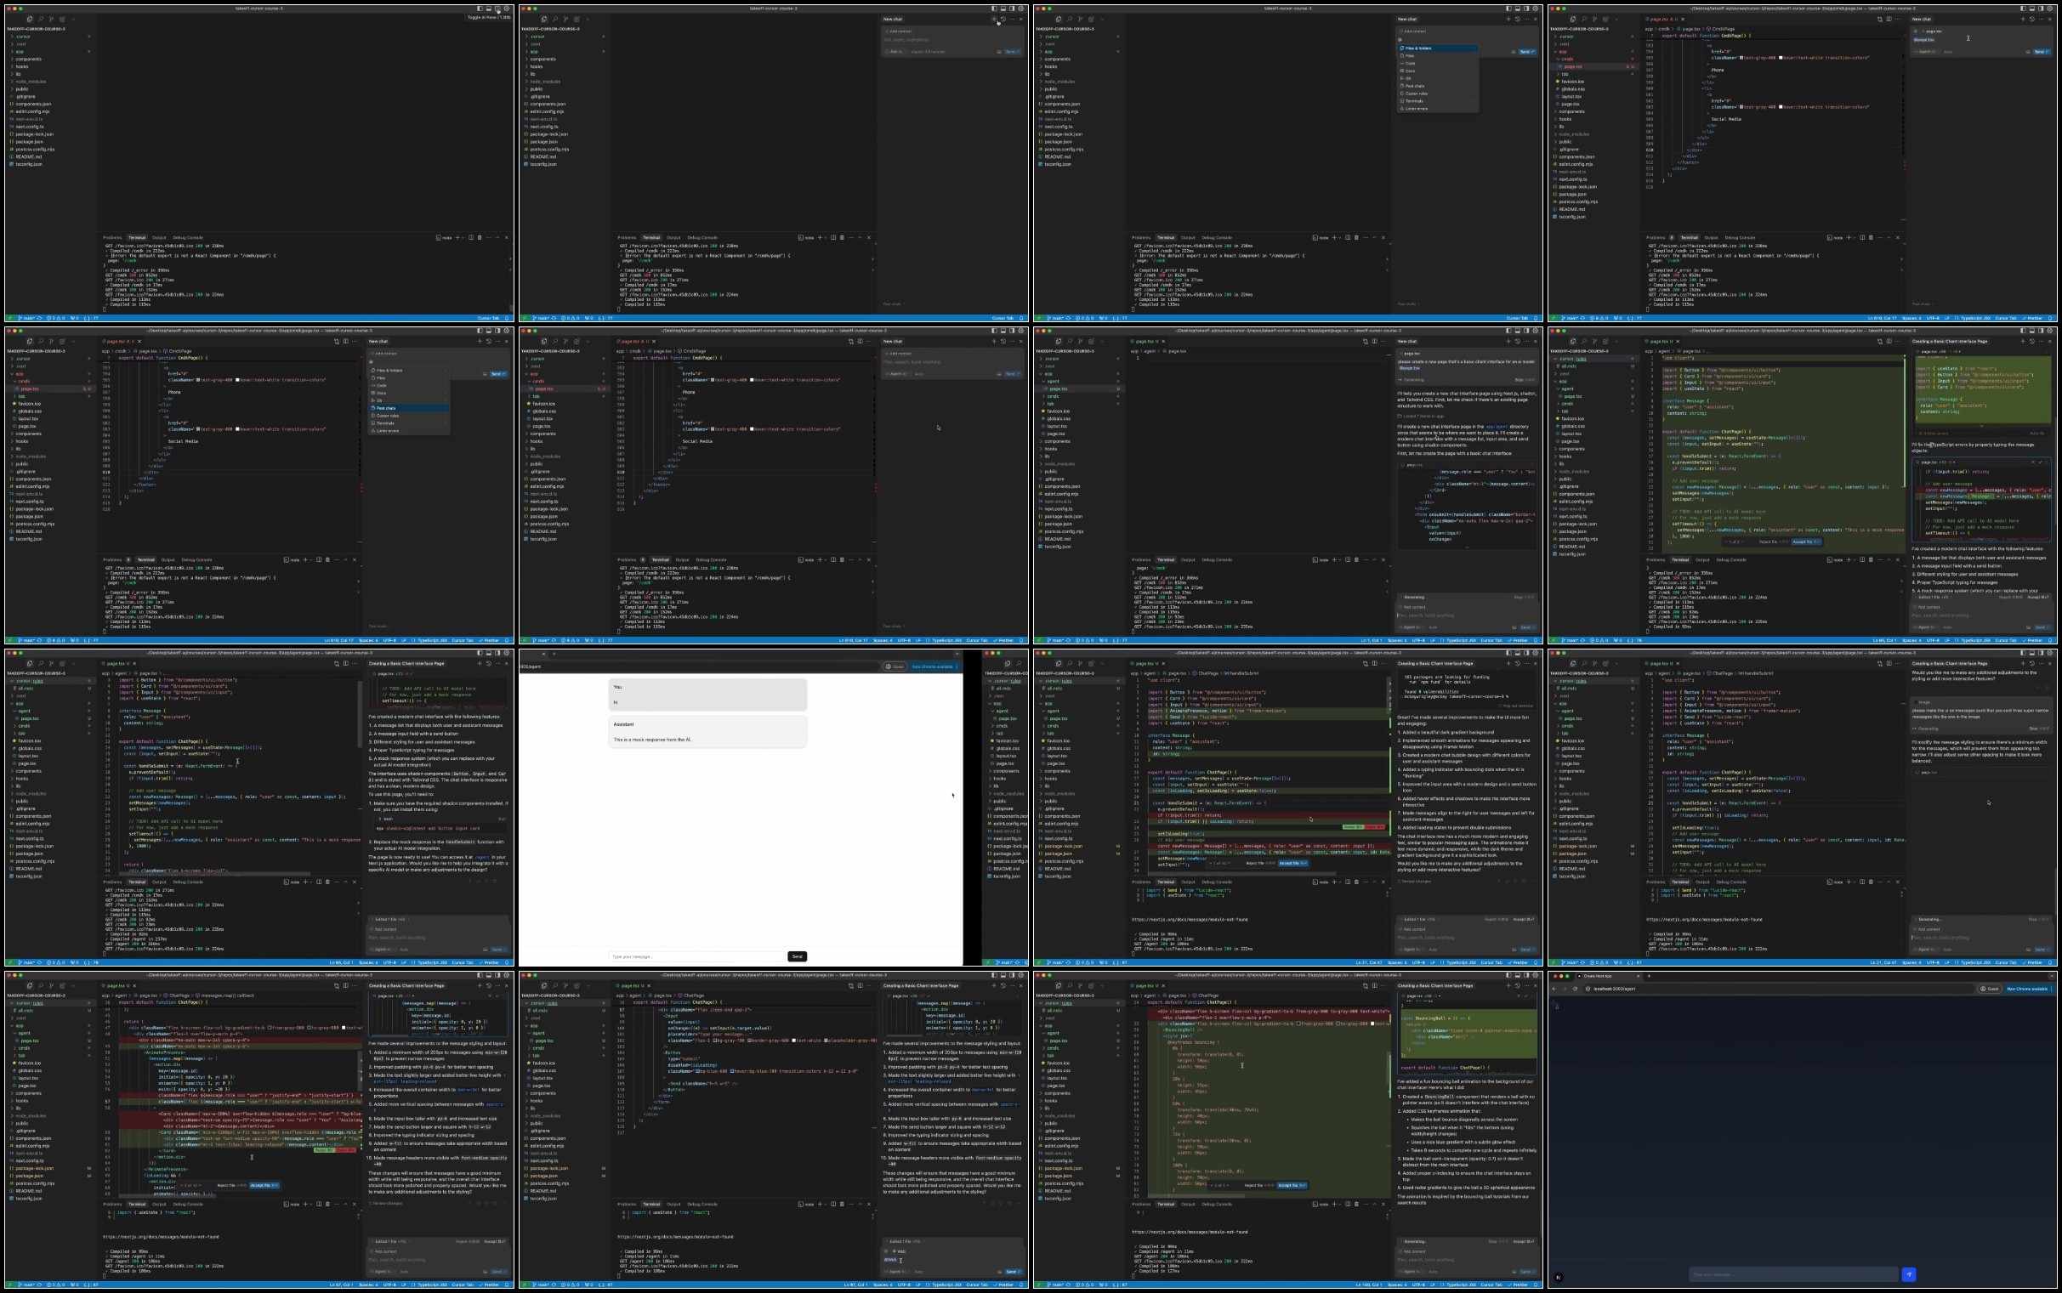The image size is (2062, 1293).
Task: Select Cursor rules where Files & folders is highlighted
Action: pyautogui.click(x=1439, y=94)
